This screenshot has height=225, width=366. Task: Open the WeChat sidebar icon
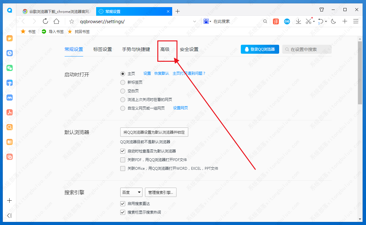(x=10, y=68)
